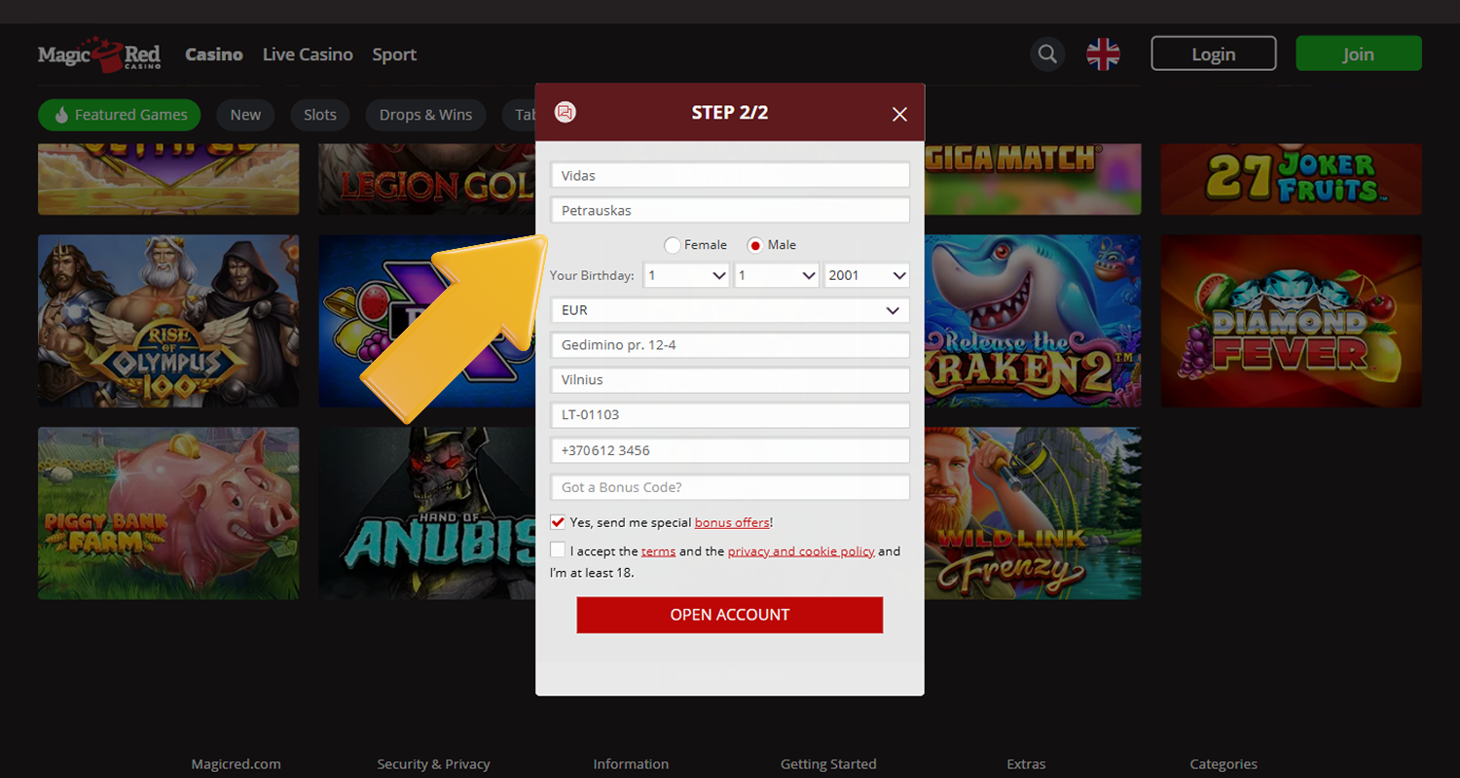Click the Open Account button

[x=730, y=615]
